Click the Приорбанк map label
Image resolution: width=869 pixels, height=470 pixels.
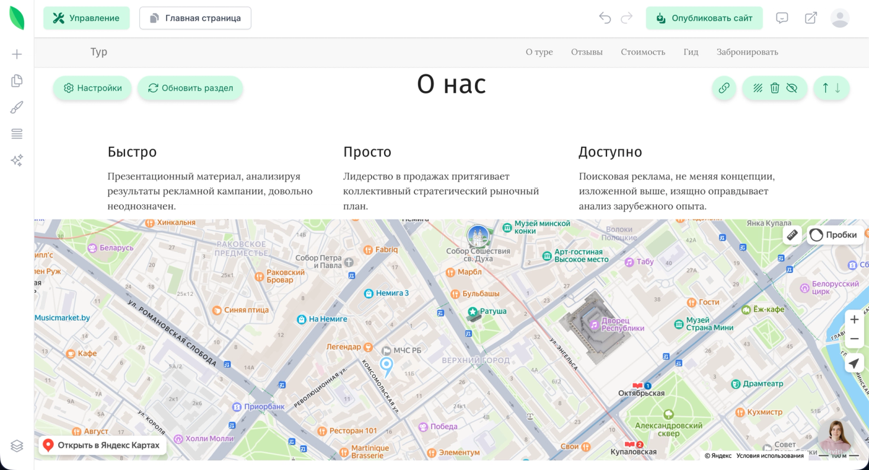258,407
